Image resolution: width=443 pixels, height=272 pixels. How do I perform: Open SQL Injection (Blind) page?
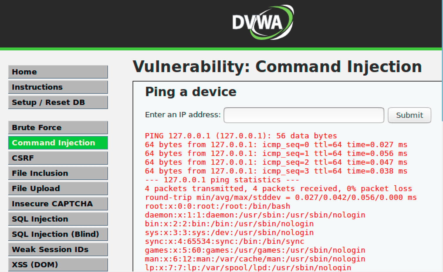click(58, 234)
